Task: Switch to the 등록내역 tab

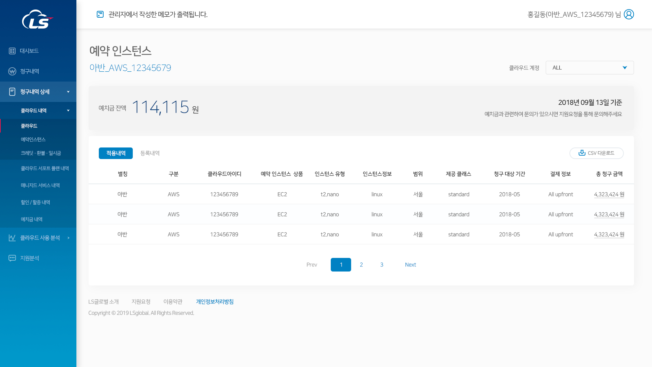Action: coord(150,153)
